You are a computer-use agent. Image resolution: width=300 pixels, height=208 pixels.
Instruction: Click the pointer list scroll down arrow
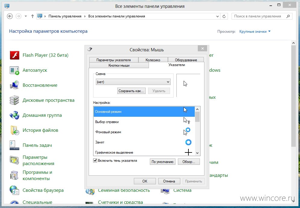pos(197,153)
